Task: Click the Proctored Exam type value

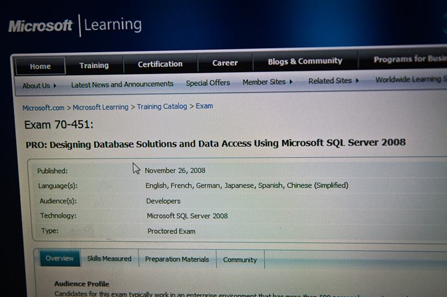Action: coord(171,231)
